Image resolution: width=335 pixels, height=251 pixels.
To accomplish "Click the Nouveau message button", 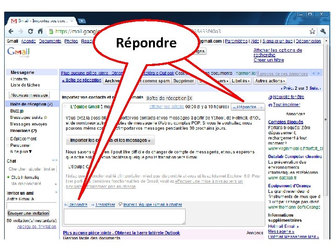I will pyautogui.click(x=29, y=95).
